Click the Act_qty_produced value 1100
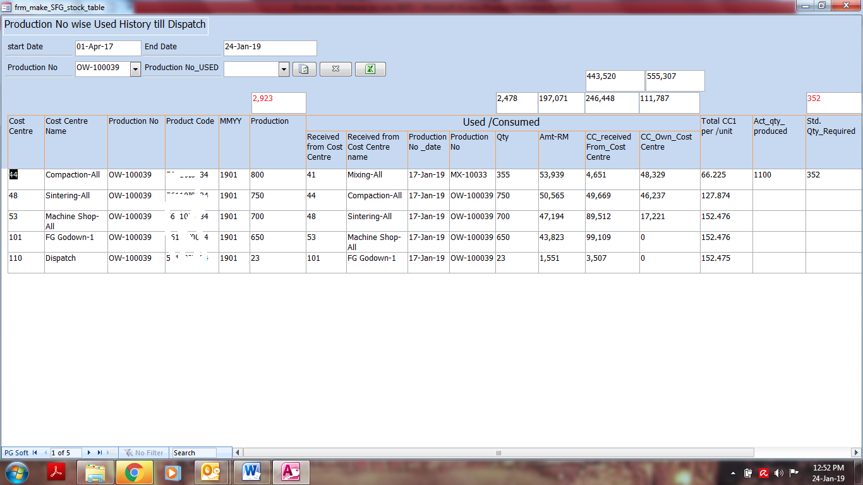The image size is (863, 485). (779, 179)
